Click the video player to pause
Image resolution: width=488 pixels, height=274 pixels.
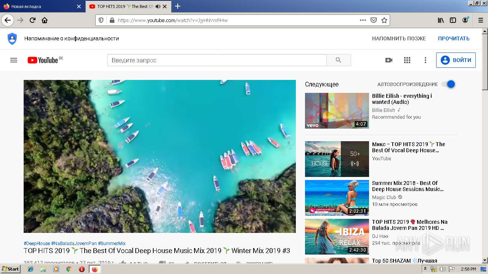coord(160,156)
